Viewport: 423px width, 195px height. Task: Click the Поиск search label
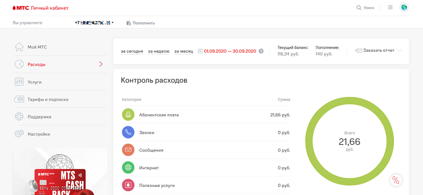pos(369,8)
